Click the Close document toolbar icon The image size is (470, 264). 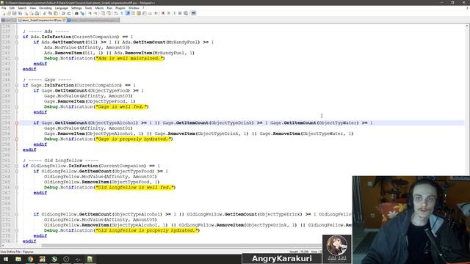26,13
